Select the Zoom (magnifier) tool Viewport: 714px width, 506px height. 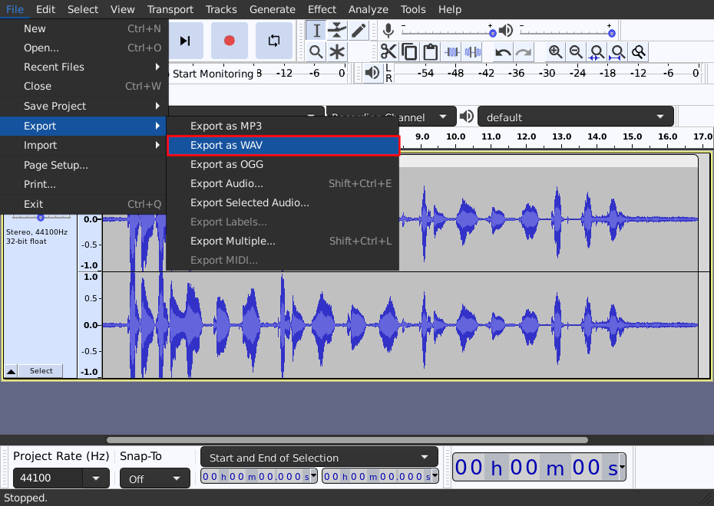[316, 52]
